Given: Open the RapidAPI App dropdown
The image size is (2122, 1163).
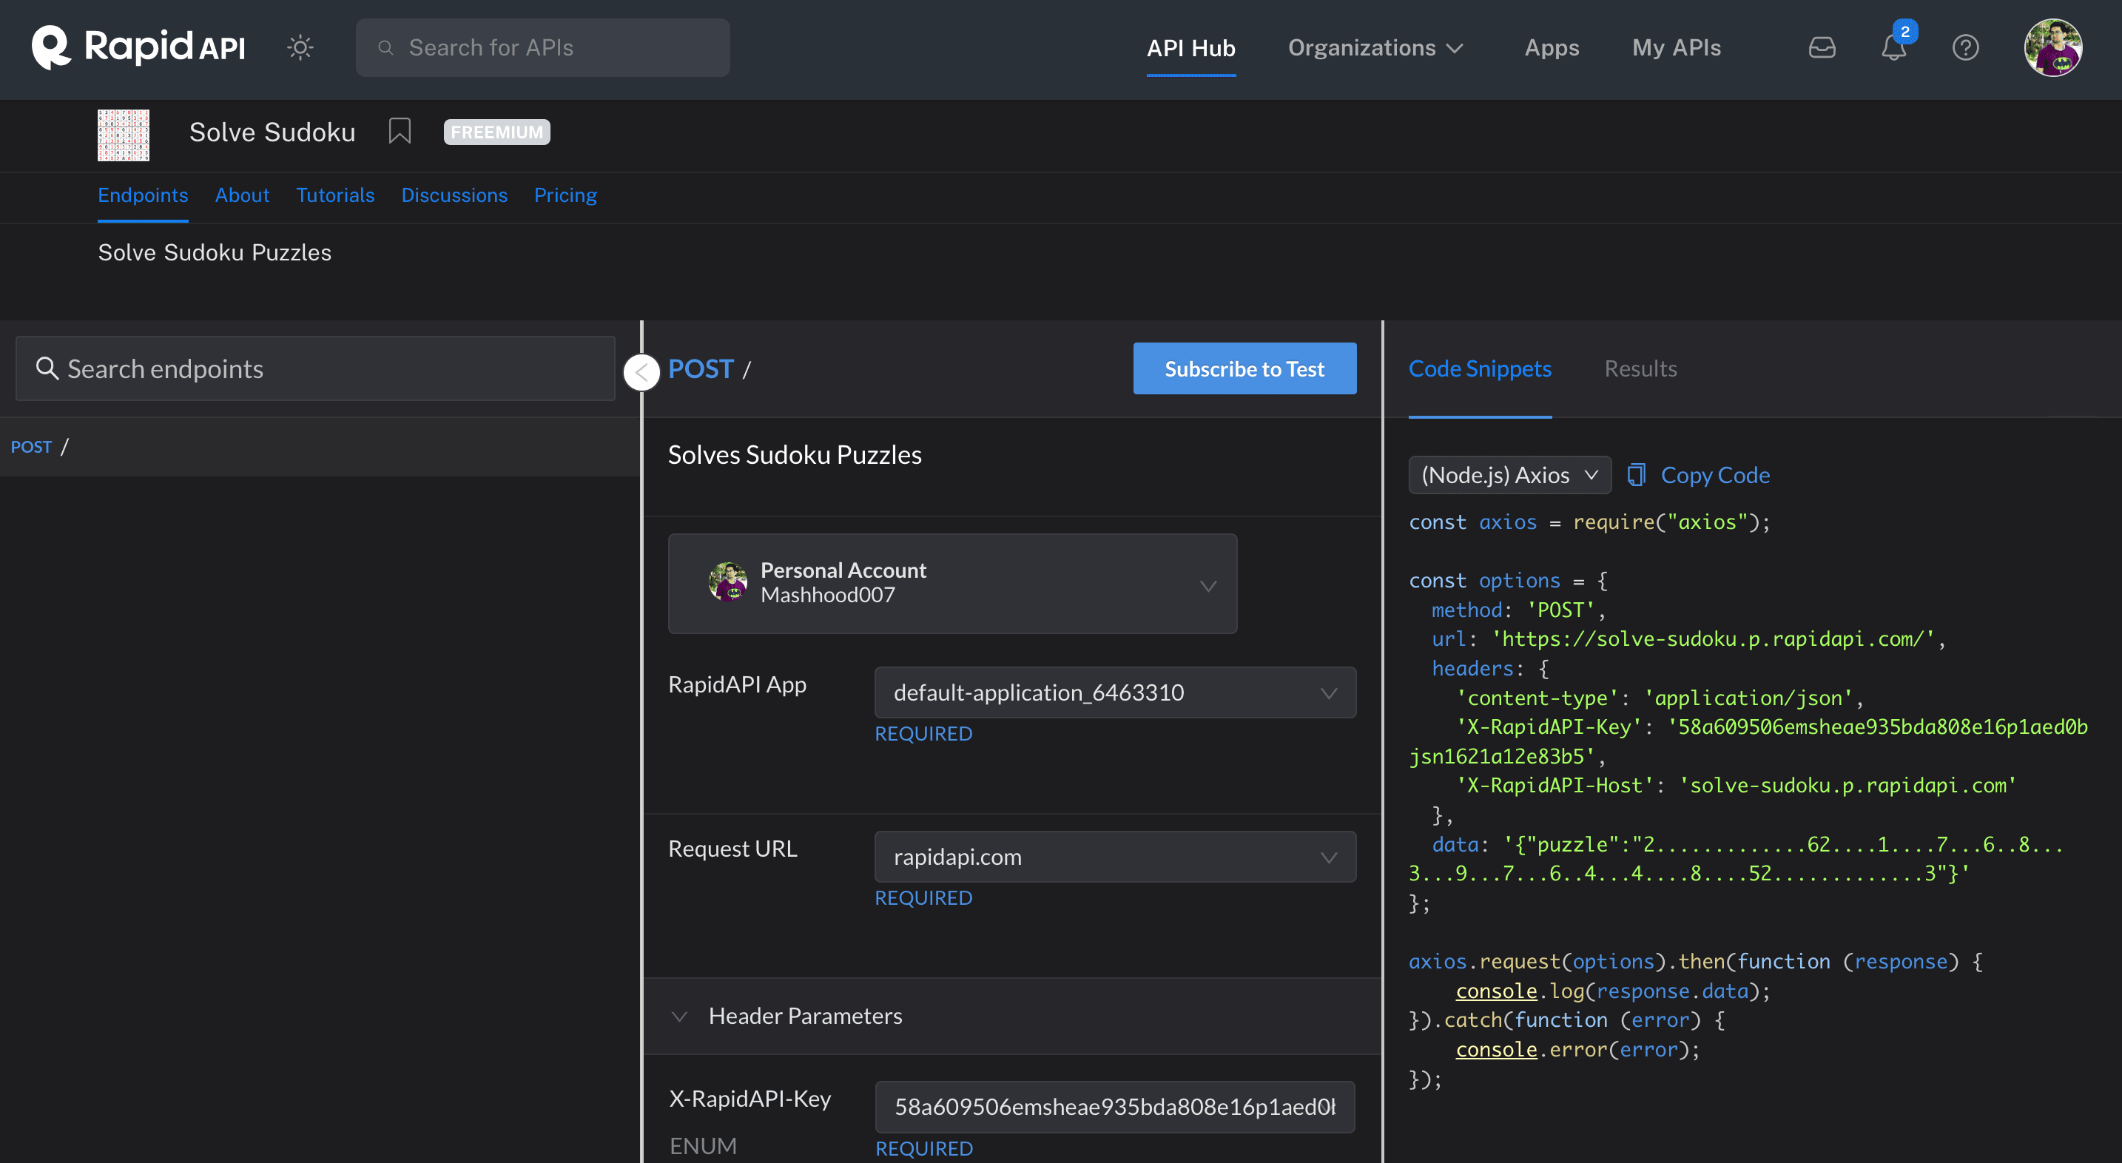Looking at the screenshot, I should (x=1114, y=692).
